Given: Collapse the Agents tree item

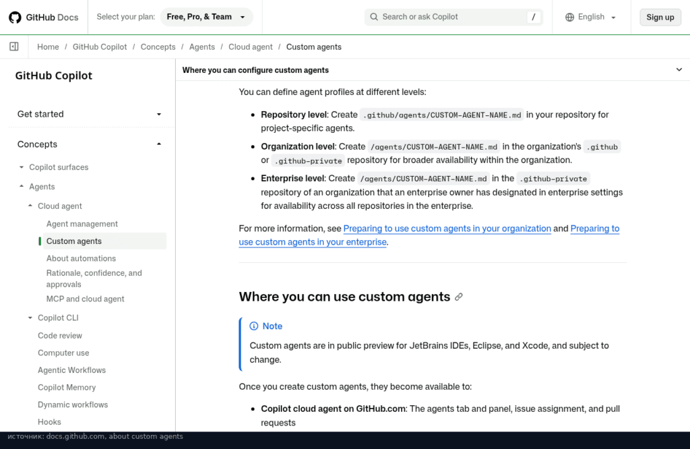Looking at the screenshot, I should click(21, 186).
